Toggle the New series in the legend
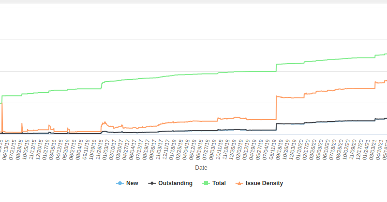The height and width of the screenshot is (202, 387). click(132, 183)
